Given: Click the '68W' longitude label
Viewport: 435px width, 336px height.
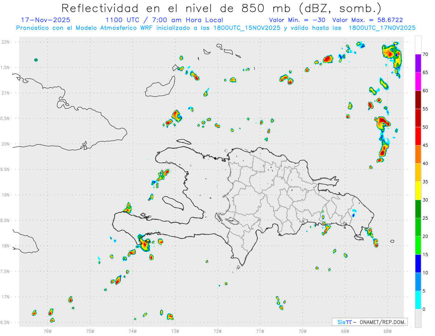Looking at the screenshot, I should [x=388, y=331].
